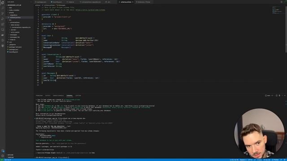The image size is (287, 161).
Task: Open the Remote Explorer view
Action: pos(3,30)
